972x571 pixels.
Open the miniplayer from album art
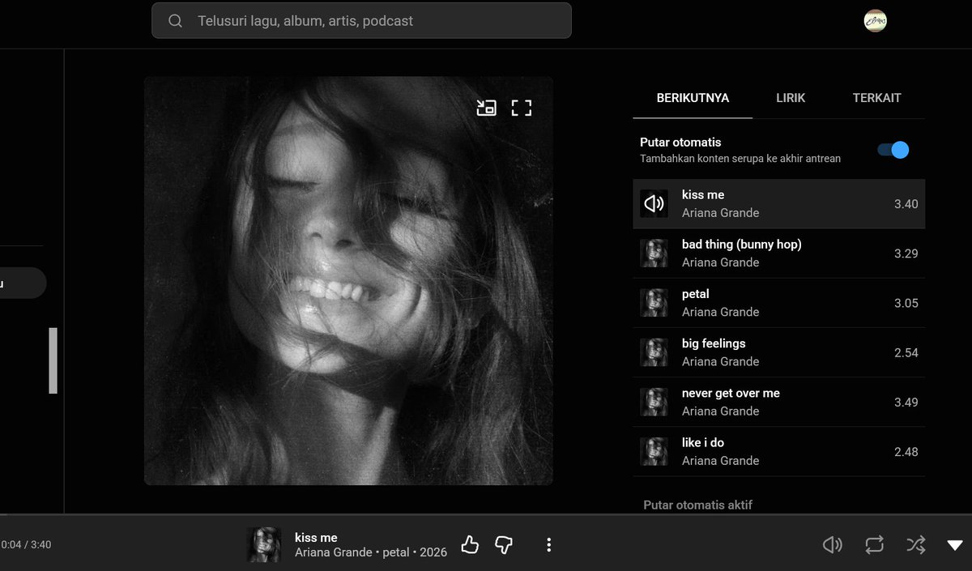(x=486, y=108)
